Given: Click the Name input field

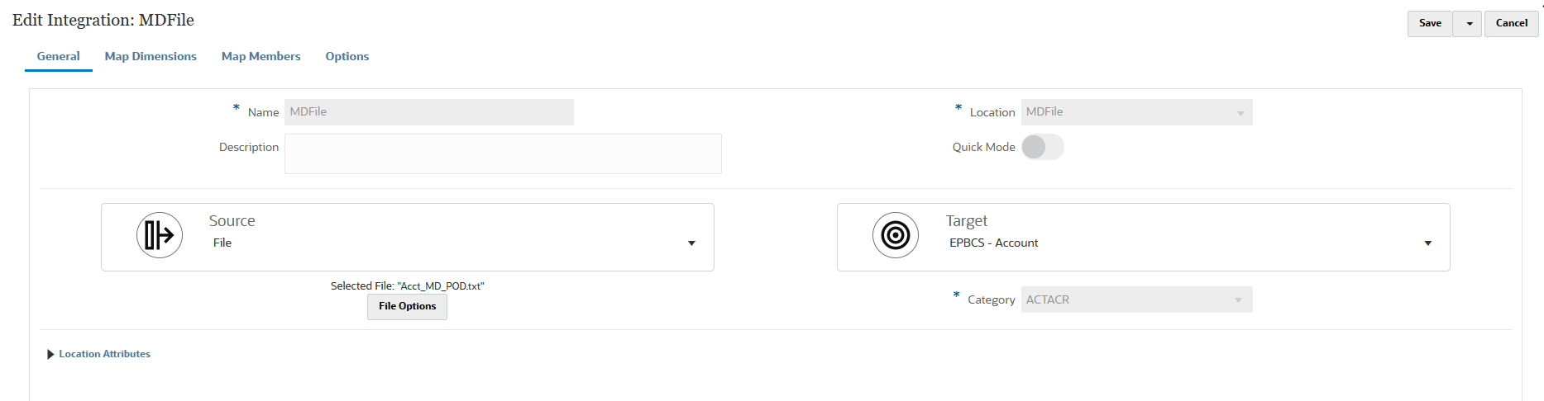Looking at the screenshot, I should click(428, 112).
